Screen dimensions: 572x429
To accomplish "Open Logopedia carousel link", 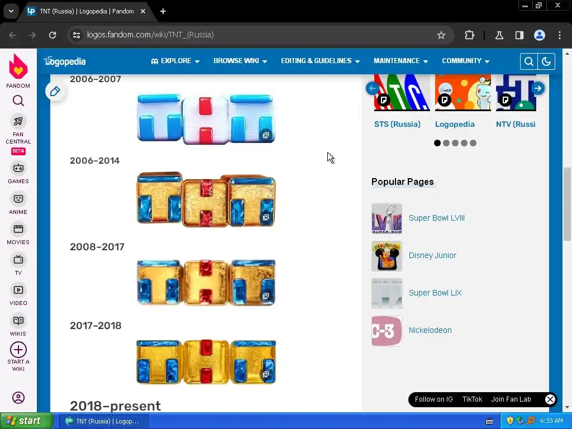I will (x=455, y=124).
